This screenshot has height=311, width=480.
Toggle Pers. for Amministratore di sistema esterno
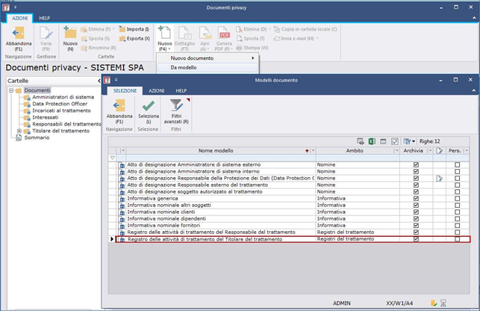[x=458, y=164]
